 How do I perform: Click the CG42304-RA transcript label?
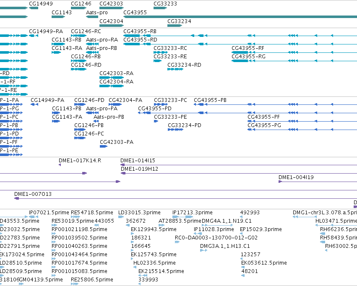117,81
